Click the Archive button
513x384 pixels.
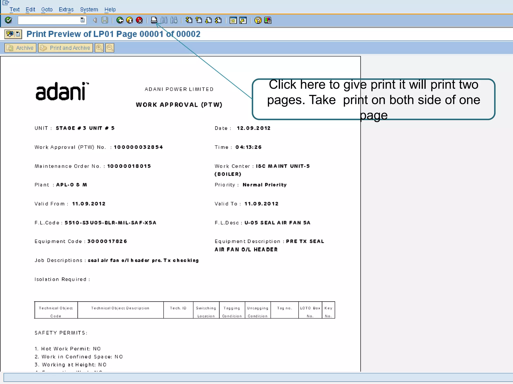(x=20, y=48)
